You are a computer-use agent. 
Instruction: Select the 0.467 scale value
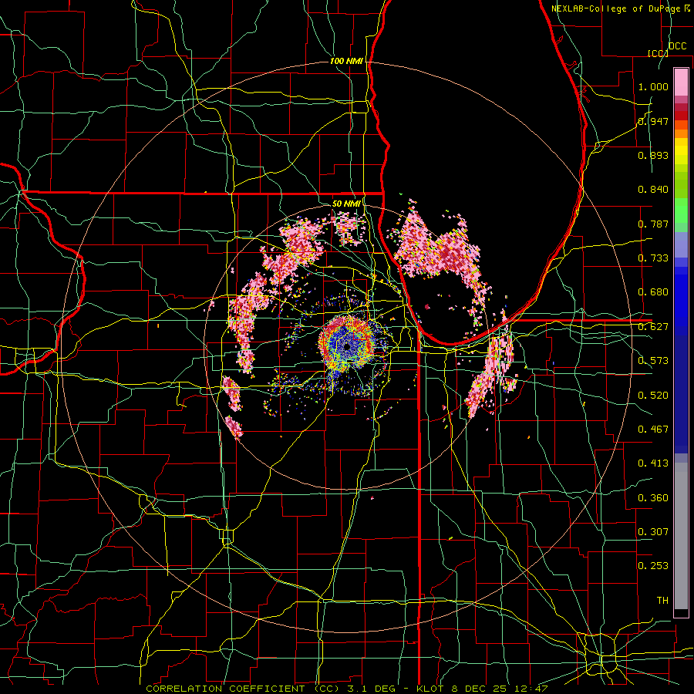point(653,430)
